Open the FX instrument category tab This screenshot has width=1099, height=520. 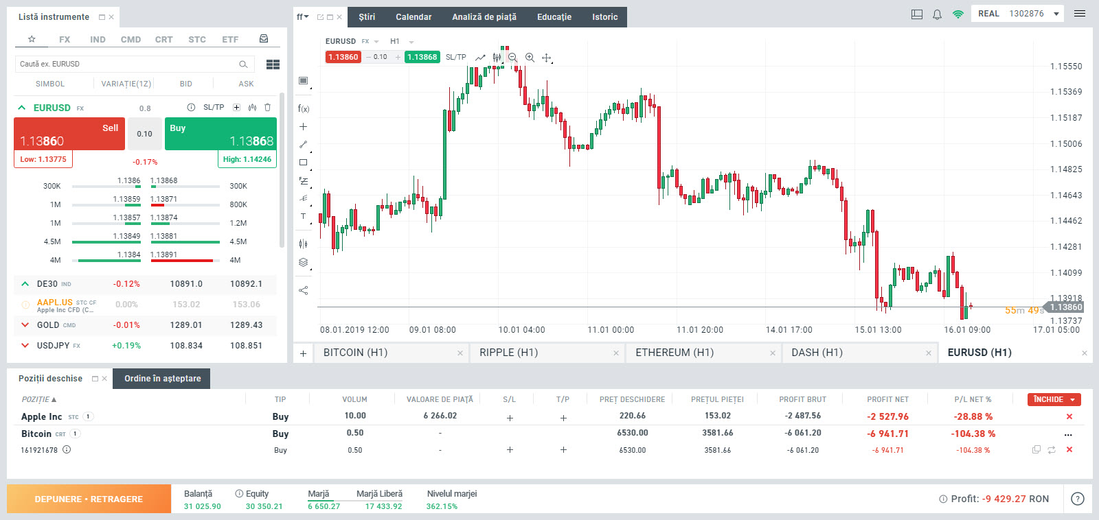[65, 39]
